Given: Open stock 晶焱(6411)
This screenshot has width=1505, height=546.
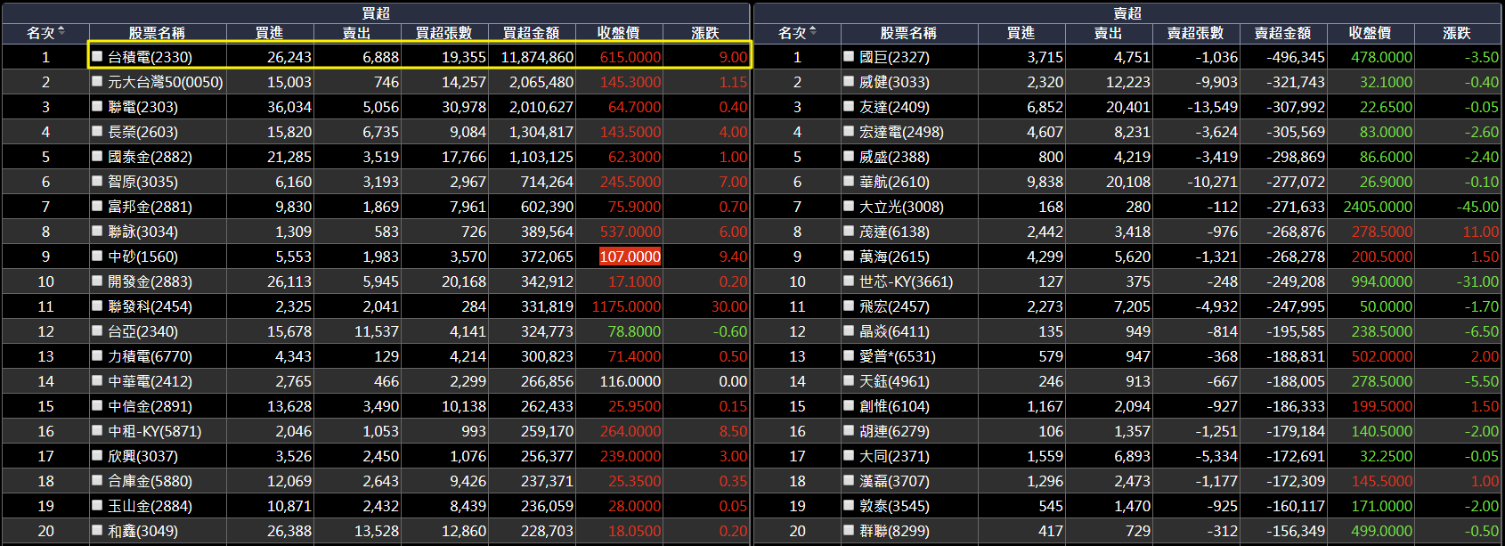Looking at the screenshot, I should point(894,331).
